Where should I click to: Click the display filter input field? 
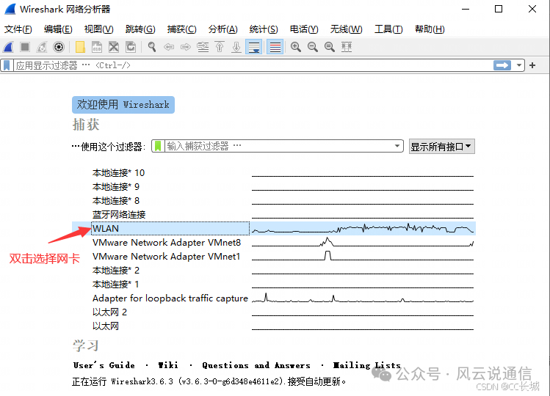[253, 65]
